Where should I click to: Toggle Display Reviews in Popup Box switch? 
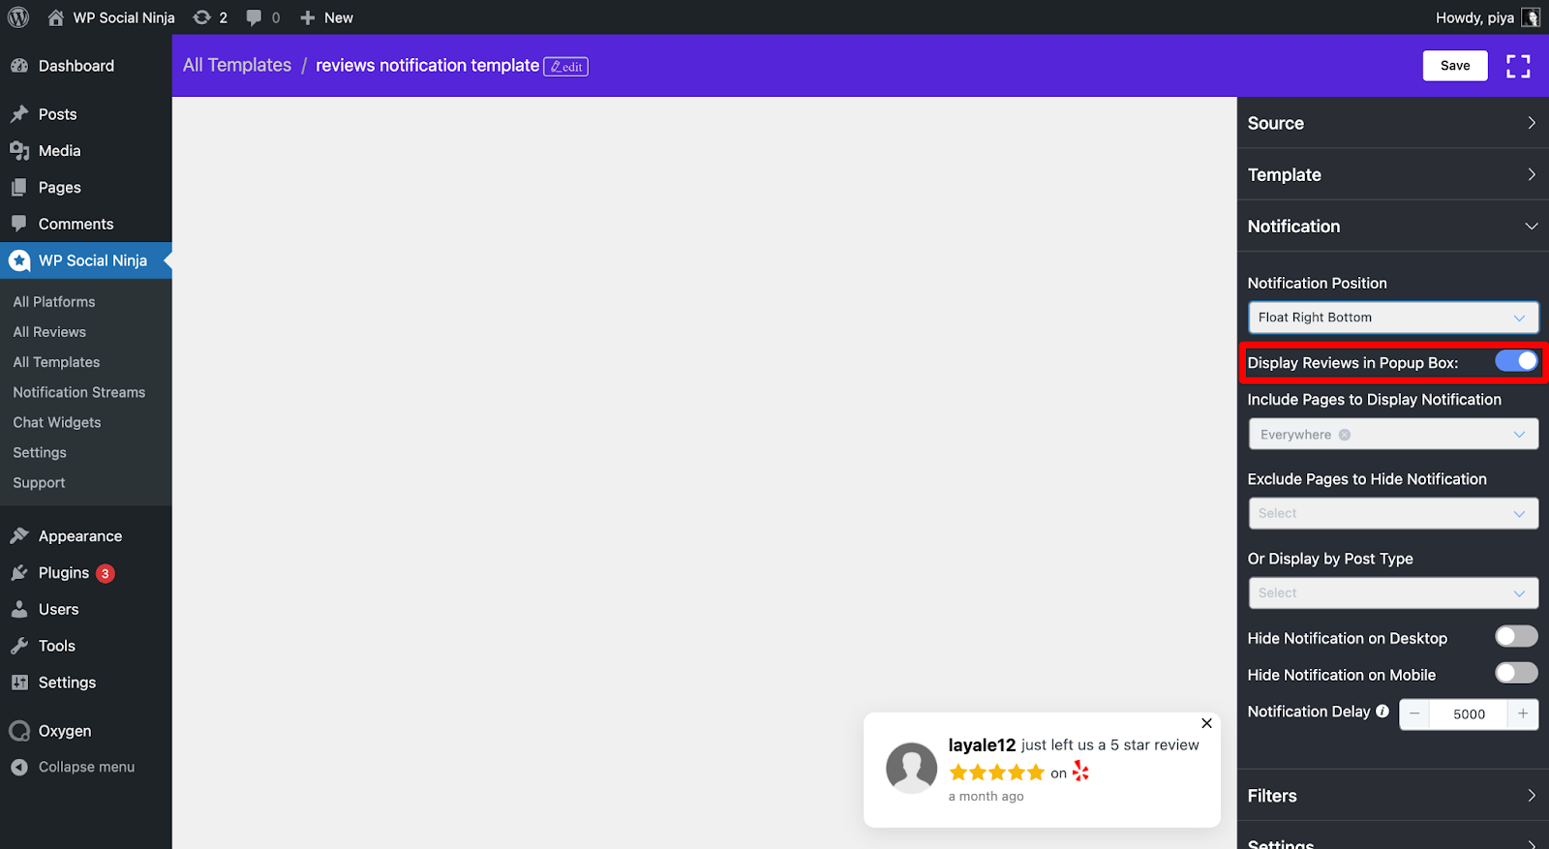click(x=1516, y=361)
